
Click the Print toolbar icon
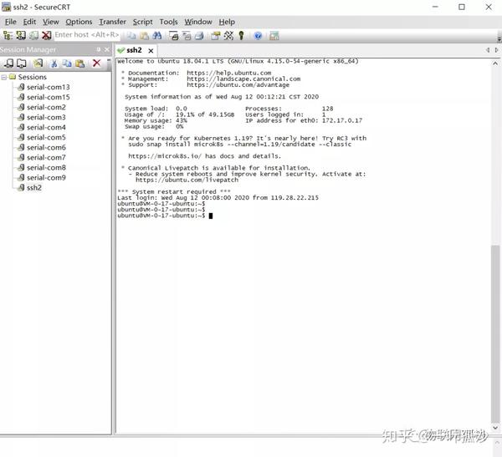click(199, 35)
